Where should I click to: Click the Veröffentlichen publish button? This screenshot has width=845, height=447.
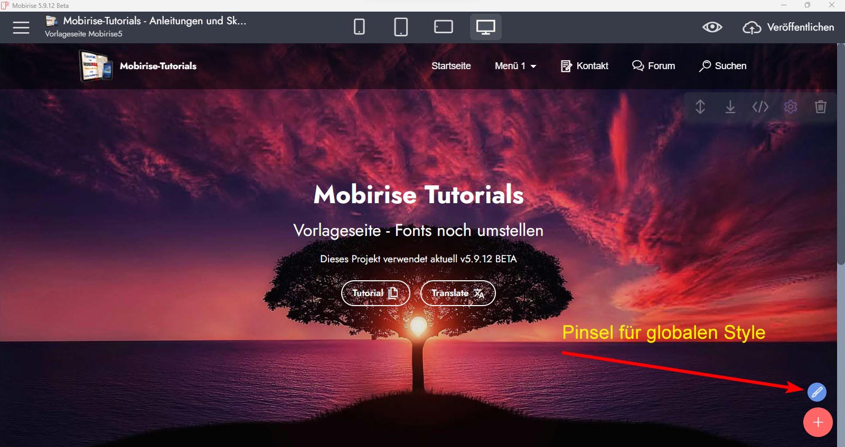click(x=788, y=27)
